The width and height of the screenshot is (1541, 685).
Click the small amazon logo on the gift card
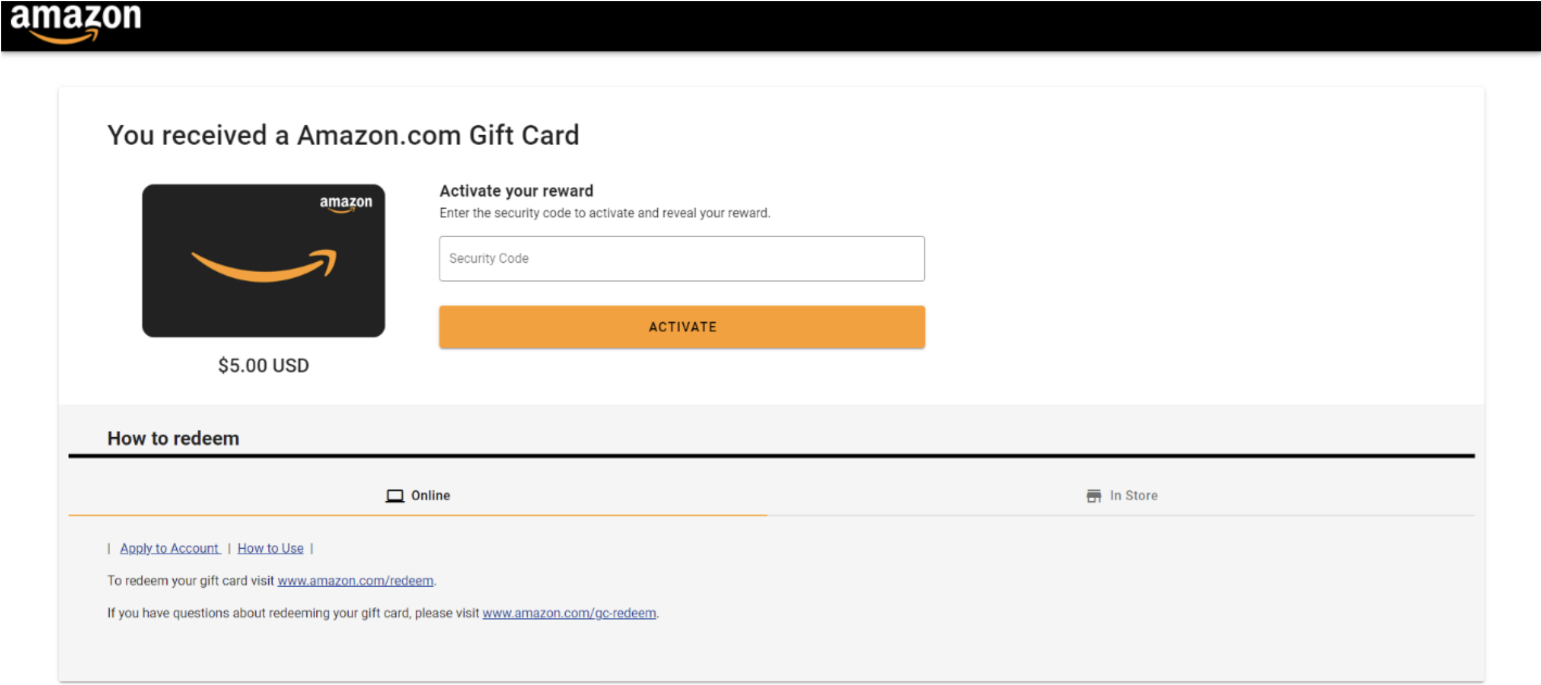(346, 202)
